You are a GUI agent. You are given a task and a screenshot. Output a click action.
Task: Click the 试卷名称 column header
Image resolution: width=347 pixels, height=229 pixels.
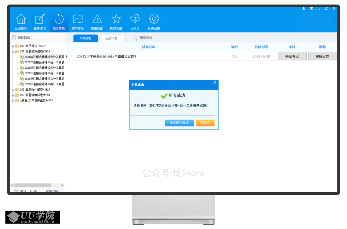(149, 47)
